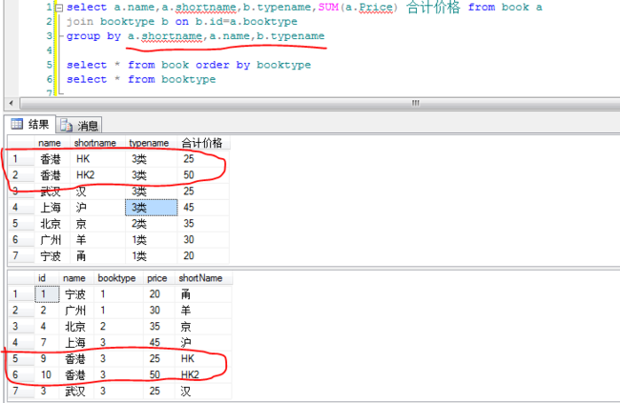Select the 2类 typename cell for 北京
620x403 pixels.
click(152, 224)
